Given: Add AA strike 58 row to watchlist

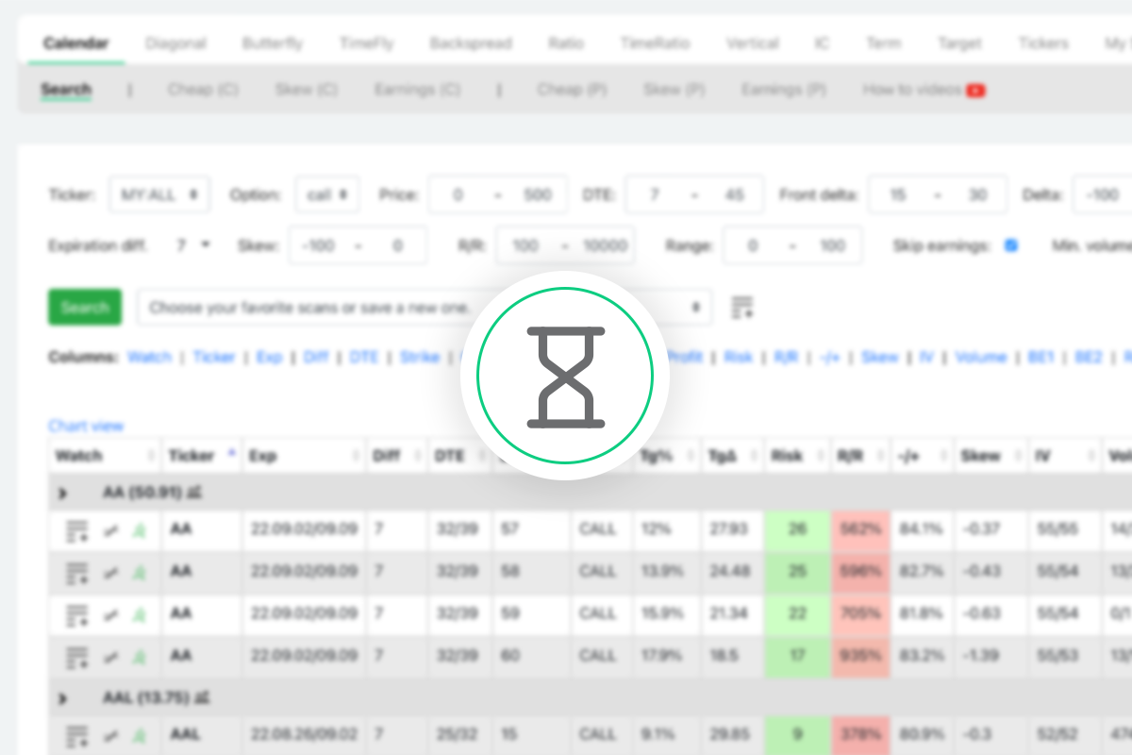Looking at the screenshot, I should pos(77,573).
